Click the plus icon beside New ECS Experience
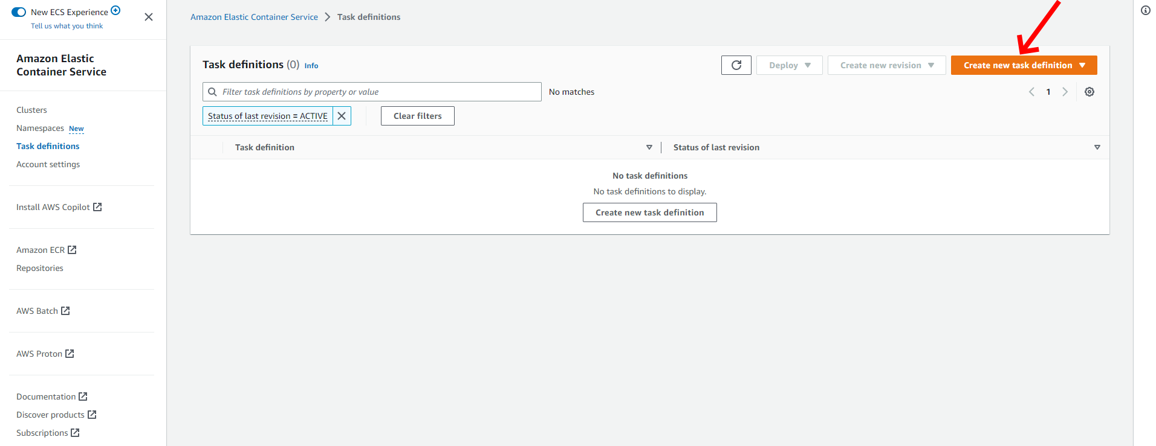 pos(115,10)
